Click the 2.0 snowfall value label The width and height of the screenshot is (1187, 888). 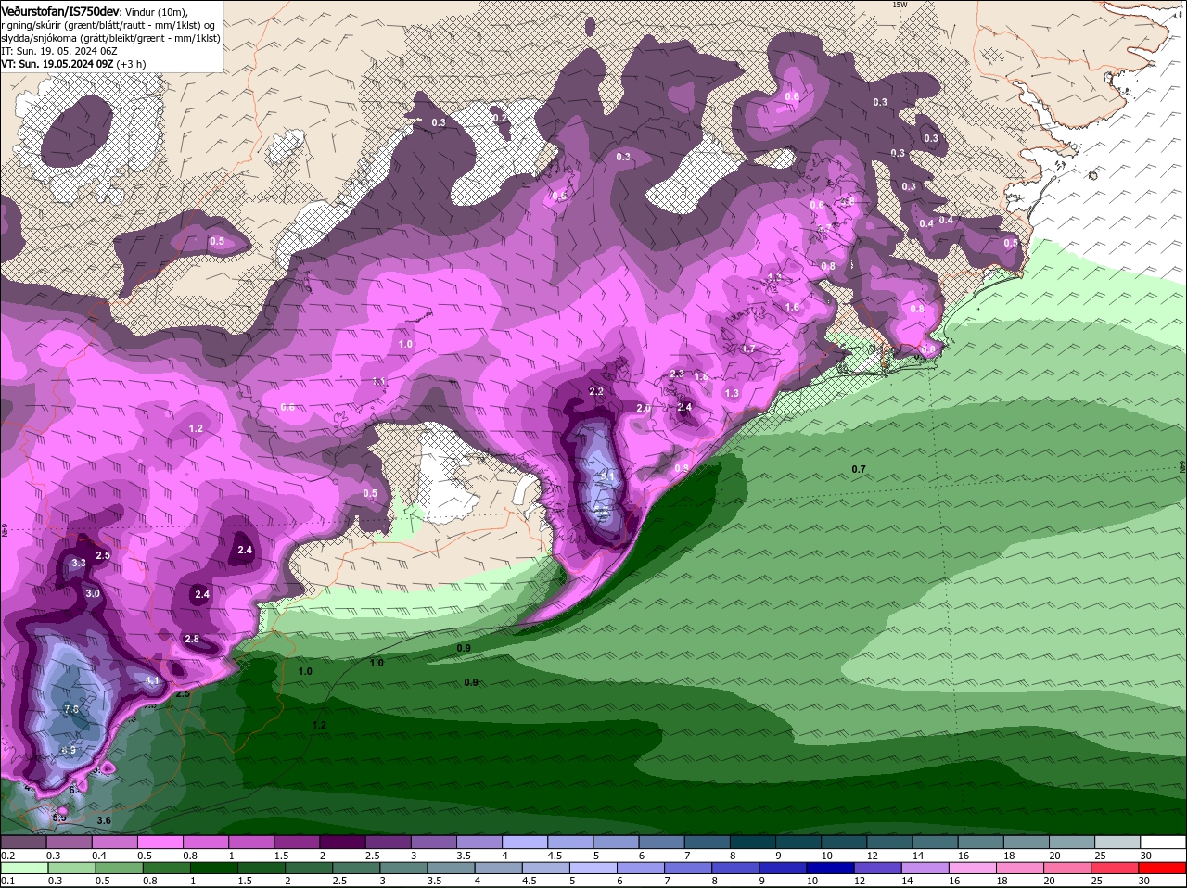[644, 408]
